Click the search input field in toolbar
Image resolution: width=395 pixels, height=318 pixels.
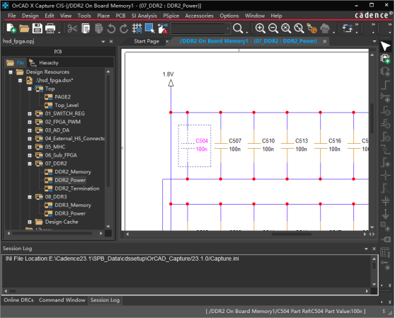(x=197, y=28)
